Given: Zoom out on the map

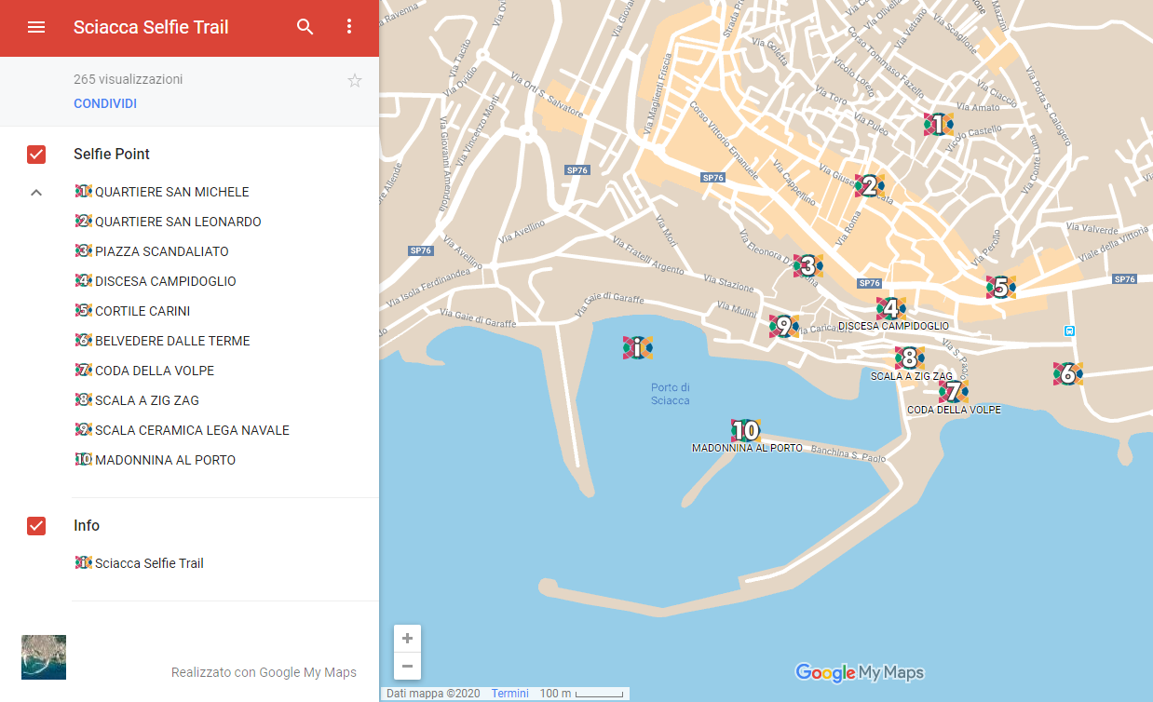Looking at the screenshot, I should tap(407, 666).
